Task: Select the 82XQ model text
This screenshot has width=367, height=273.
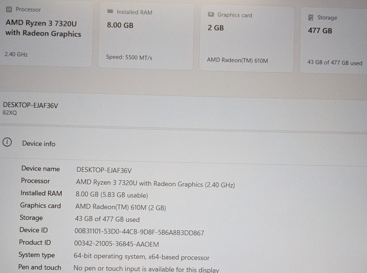Action: click(x=10, y=113)
